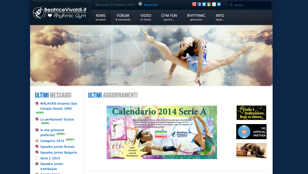Click the date Mercoledì, 05 Febbraio 2014
Screen dimensions: 308x174
[x=115, y=5]
